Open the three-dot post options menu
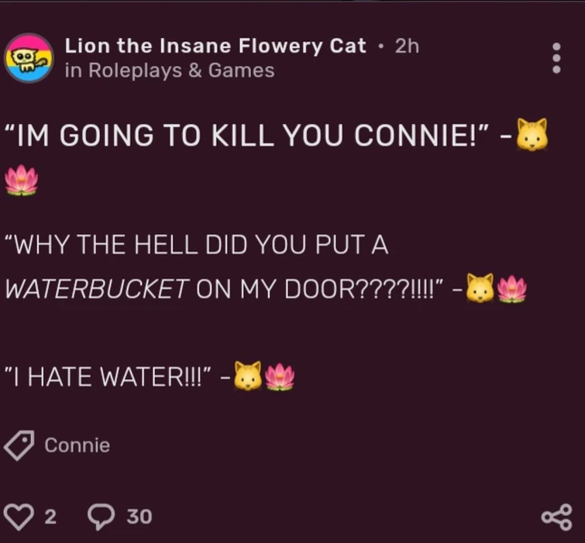 pyautogui.click(x=556, y=58)
